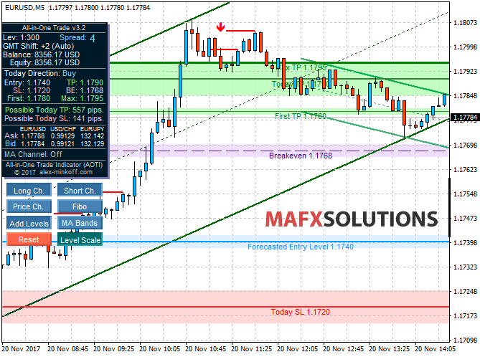Click the All-in-One Trade v3.2 panel header
This screenshot has height=357, width=480.
(x=54, y=28)
